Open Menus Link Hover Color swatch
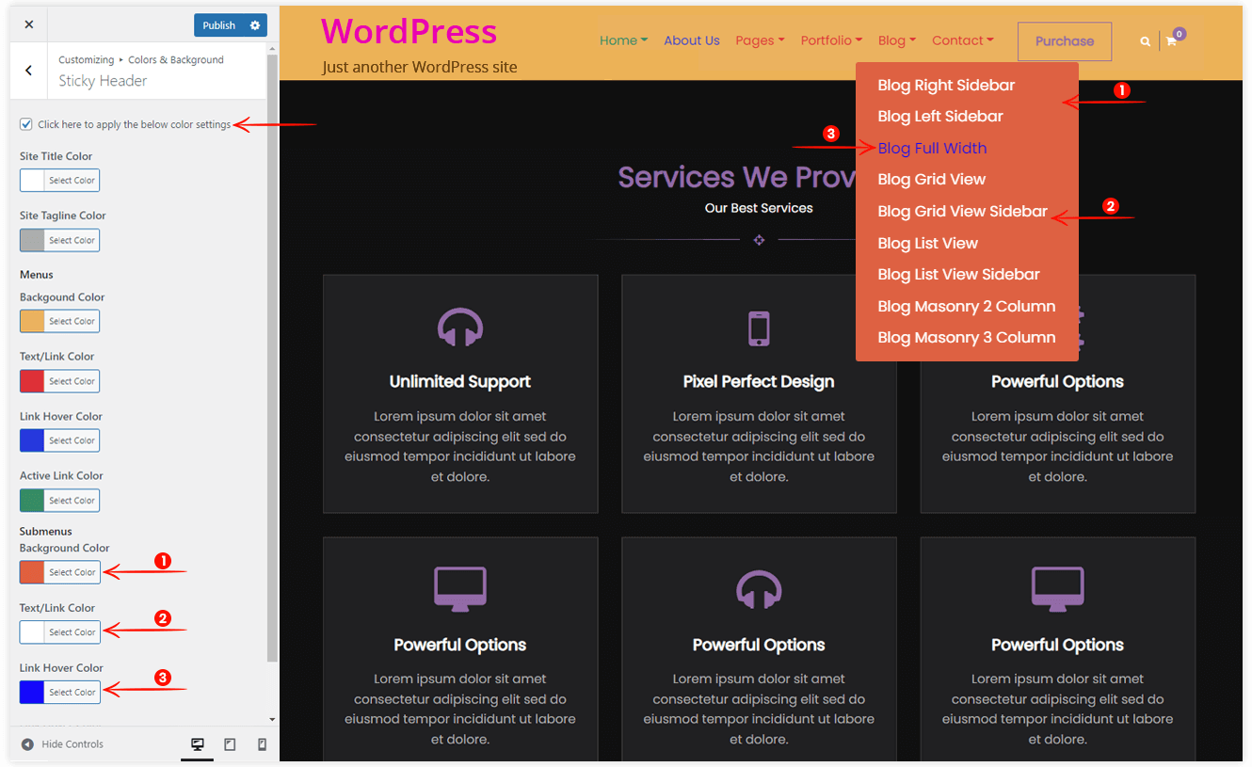Image resolution: width=1252 pixels, height=767 pixels. coord(32,440)
